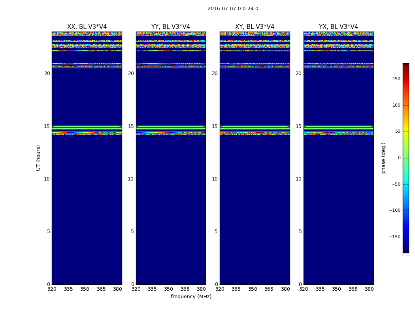Viewport: 415px width, 316px height.
Task: Click the frequency (MHz) x-axis label
Action: tap(191, 297)
